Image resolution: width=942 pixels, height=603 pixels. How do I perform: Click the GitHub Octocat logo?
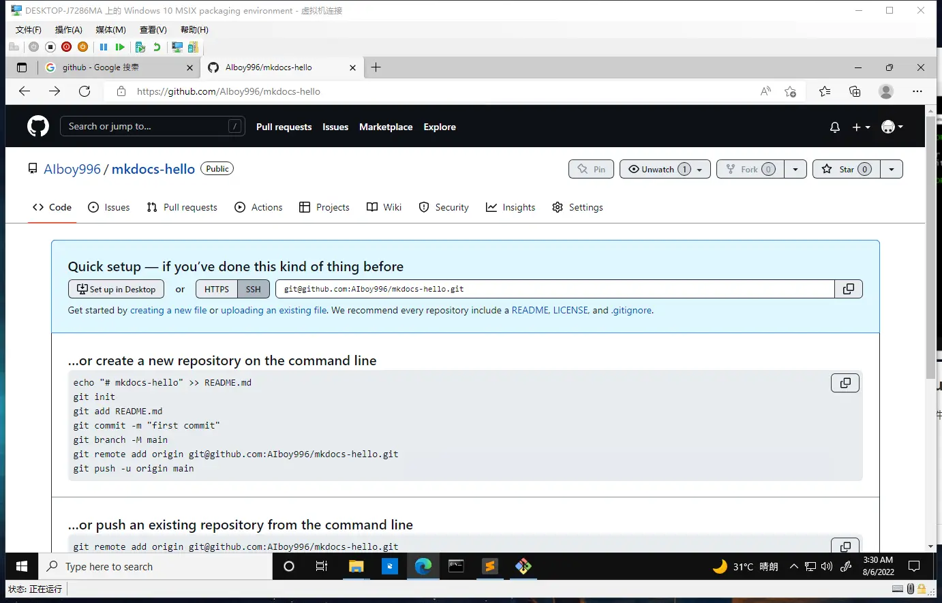pos(38,127)
